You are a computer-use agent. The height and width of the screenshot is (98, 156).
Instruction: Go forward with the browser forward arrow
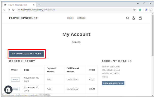coord(9,10)
